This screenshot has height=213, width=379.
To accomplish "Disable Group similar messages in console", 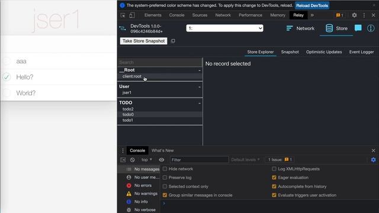I will (x=165, y=195).
